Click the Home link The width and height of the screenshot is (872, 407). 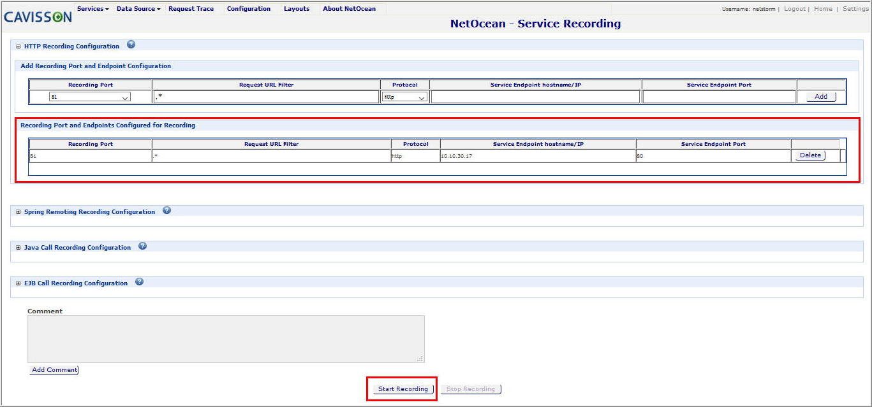pos(823,9)
